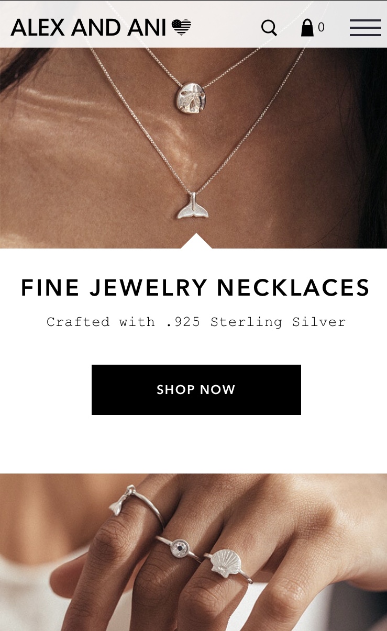The height and width of the screenshot is (631, 387).
Task: Click the .925 Sterling Silver subtitle text
Action: [196, 322]
